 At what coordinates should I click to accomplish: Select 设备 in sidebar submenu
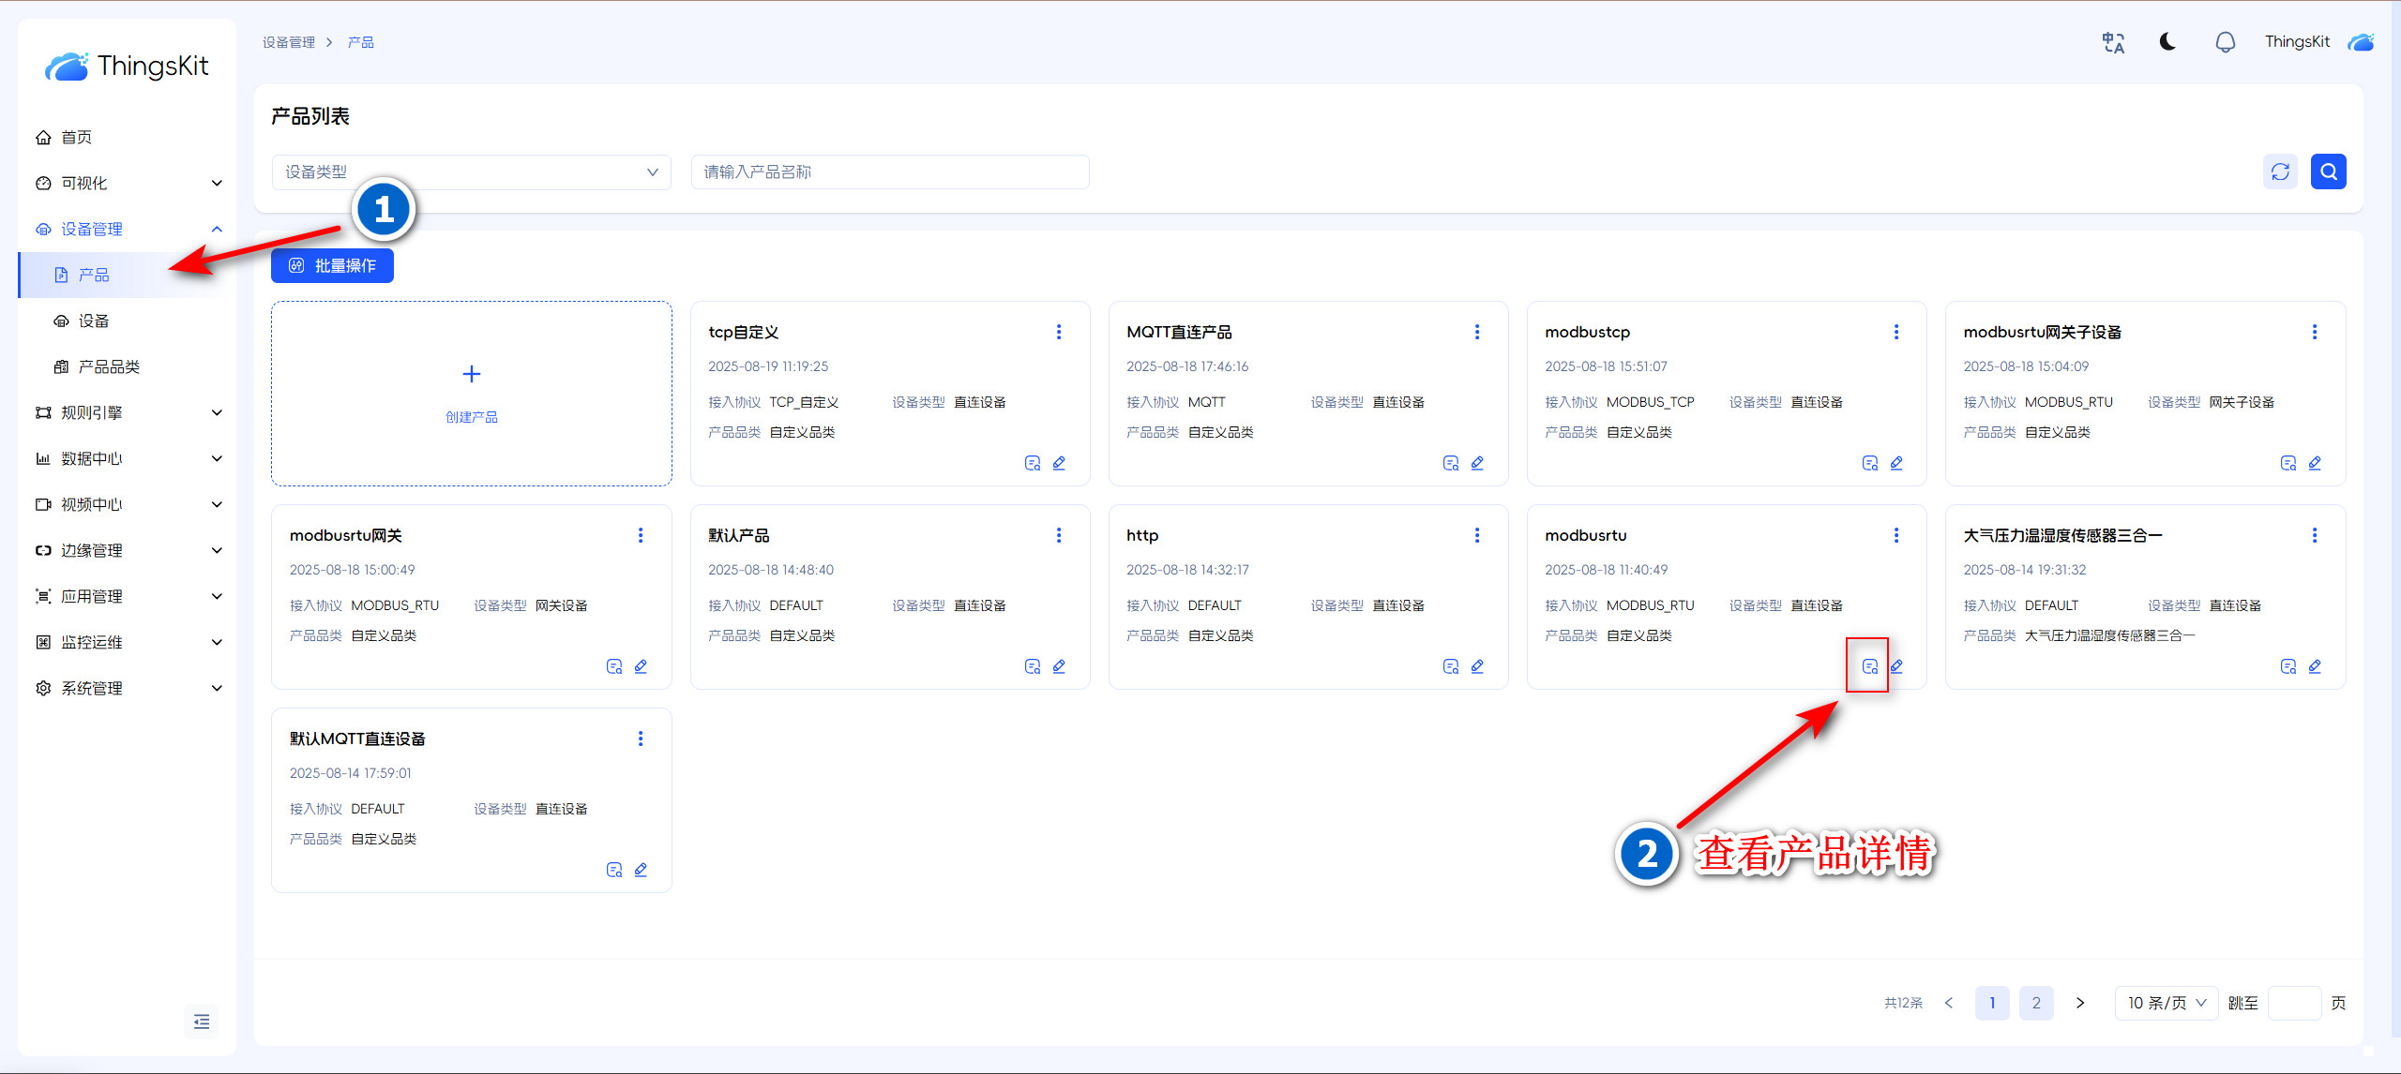coord(94,321)
